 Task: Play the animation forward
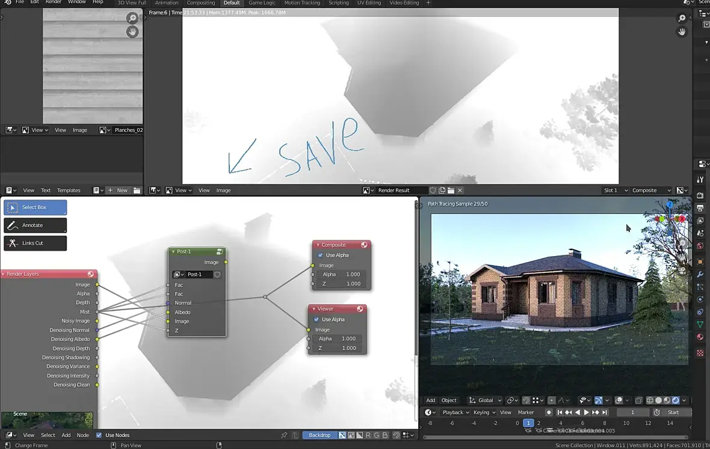(587, 412)
